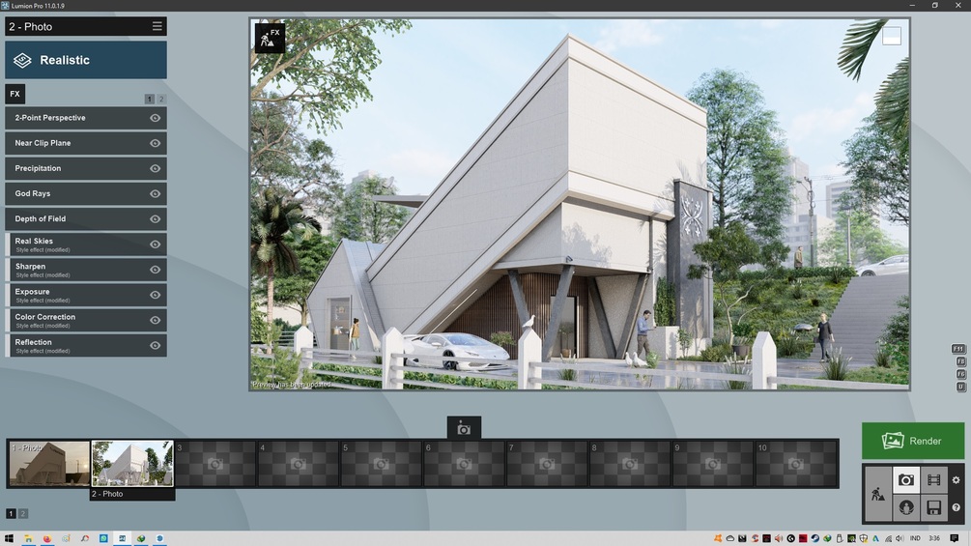The image size is (971, 546).
Task: Select empty photo slot 5
Action: tap(381, 464)
